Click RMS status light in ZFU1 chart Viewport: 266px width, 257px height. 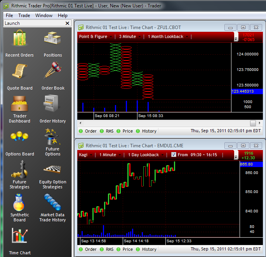pos(102,131)
